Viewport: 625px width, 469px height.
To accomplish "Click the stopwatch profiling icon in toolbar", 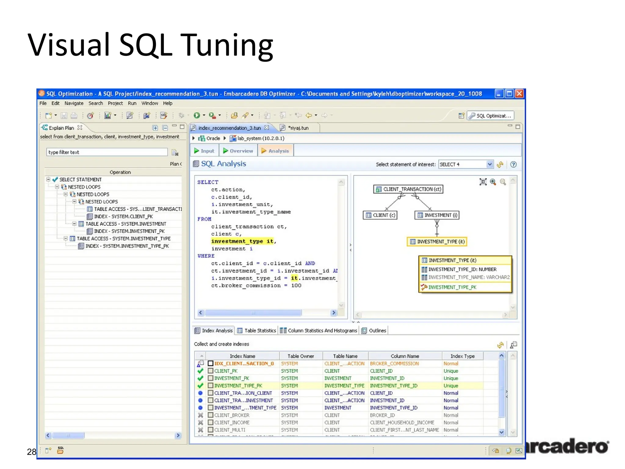I will point(90,115).
